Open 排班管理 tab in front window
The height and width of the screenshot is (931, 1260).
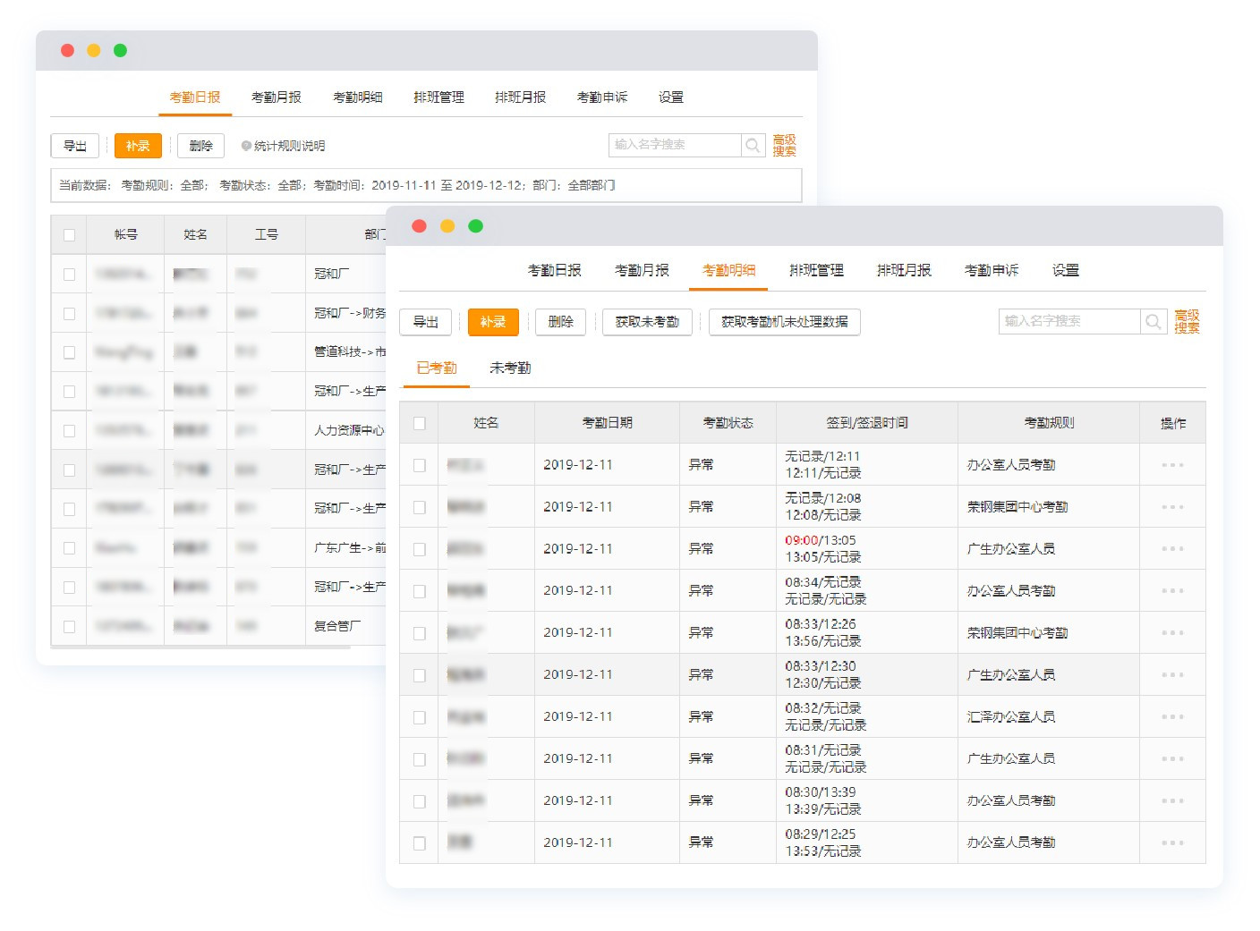point(816,270)
